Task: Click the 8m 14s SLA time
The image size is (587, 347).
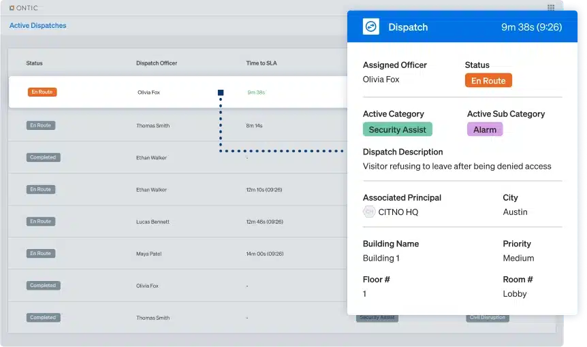Action: (x=254, y=126)
